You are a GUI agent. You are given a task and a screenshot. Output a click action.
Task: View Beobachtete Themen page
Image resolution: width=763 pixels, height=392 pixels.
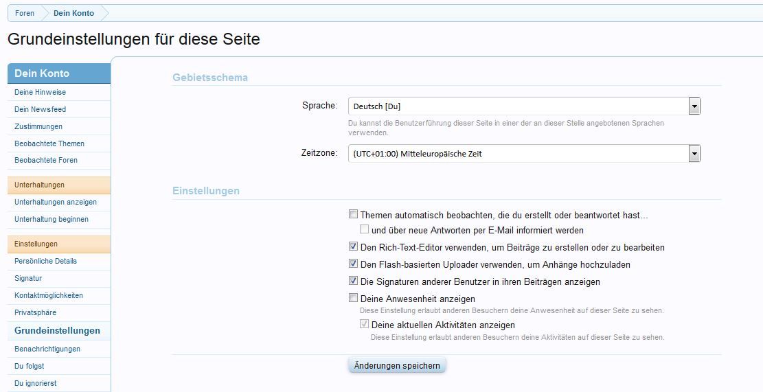click(49, 143)
